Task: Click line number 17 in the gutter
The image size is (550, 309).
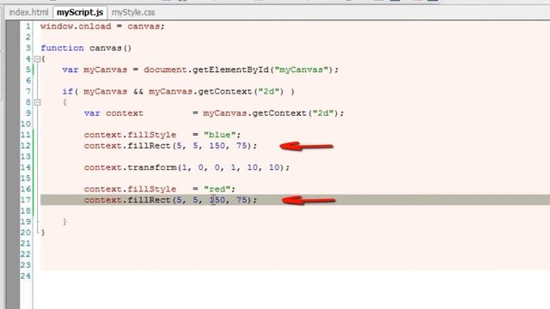Action: coord(26,200)
